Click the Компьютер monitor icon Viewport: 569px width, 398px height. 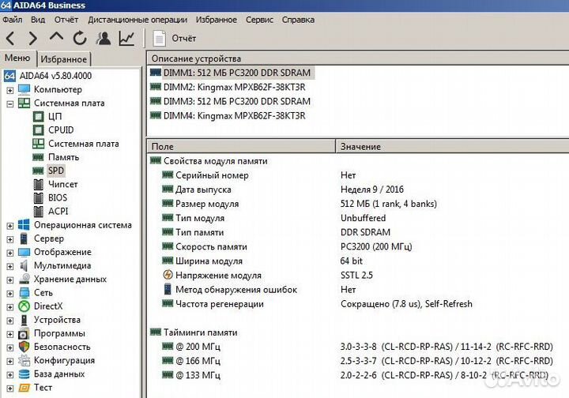tap(24, 89)
